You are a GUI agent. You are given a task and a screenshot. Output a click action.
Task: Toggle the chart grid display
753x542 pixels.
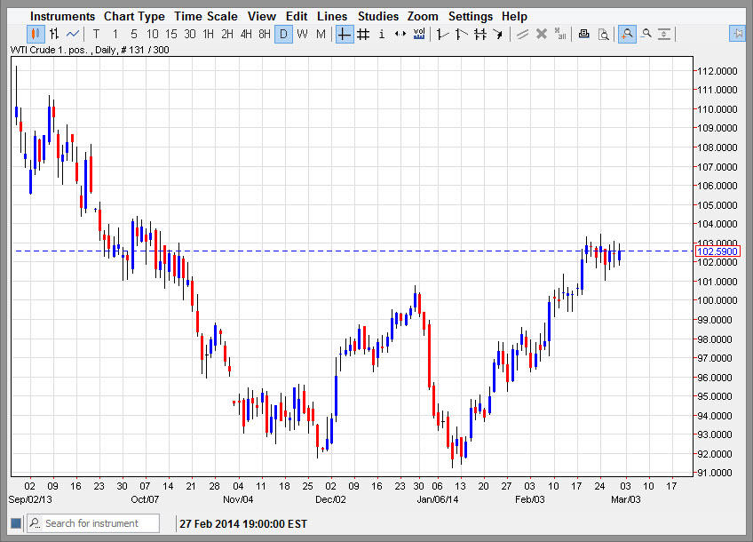click(x=362, y=35)
